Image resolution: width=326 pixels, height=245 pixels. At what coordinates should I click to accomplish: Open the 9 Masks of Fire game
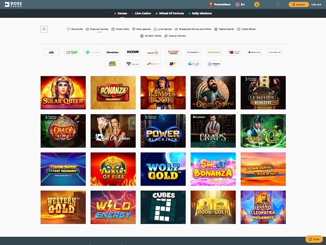point(113,169)
